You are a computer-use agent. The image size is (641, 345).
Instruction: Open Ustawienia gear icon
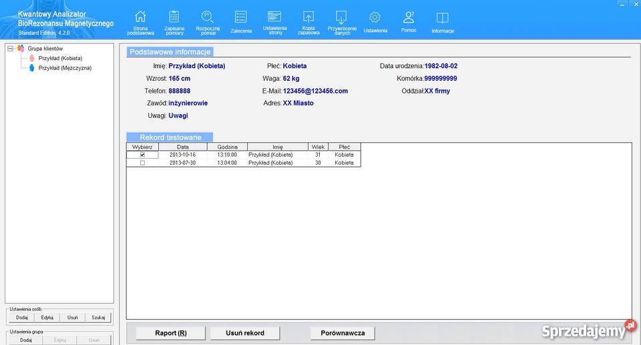point(375,17)
